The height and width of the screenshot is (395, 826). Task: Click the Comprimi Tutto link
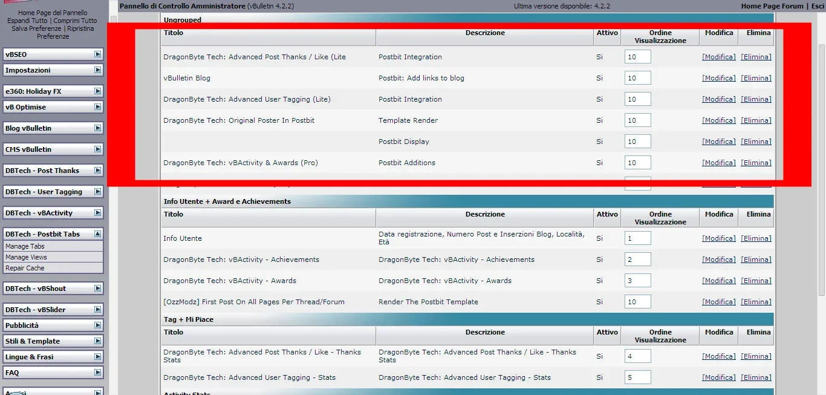tap(76, 21)
